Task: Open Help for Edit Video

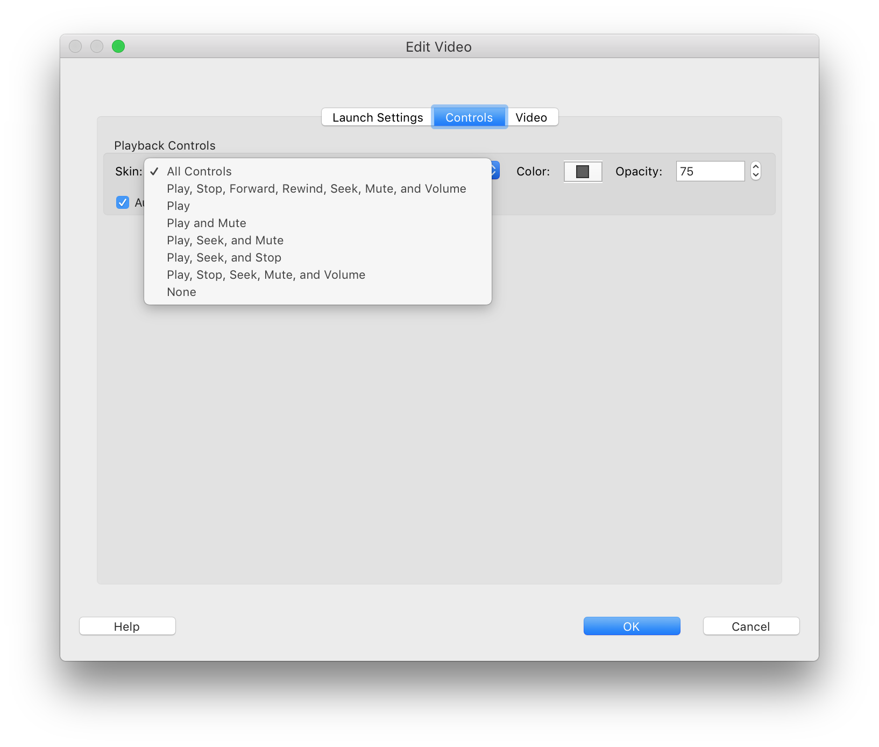Action: pos(127,626)
